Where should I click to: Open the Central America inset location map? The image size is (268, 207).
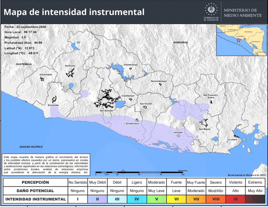[x=241, y=40]
